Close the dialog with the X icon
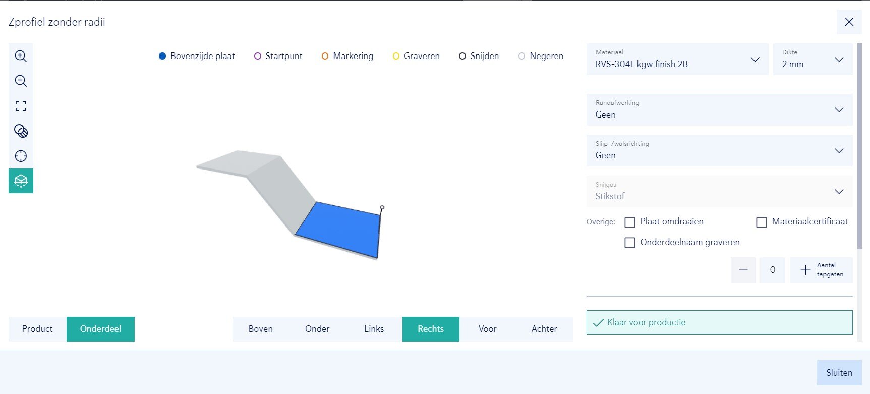Screen dimensions: 870x394 point(849,22)
